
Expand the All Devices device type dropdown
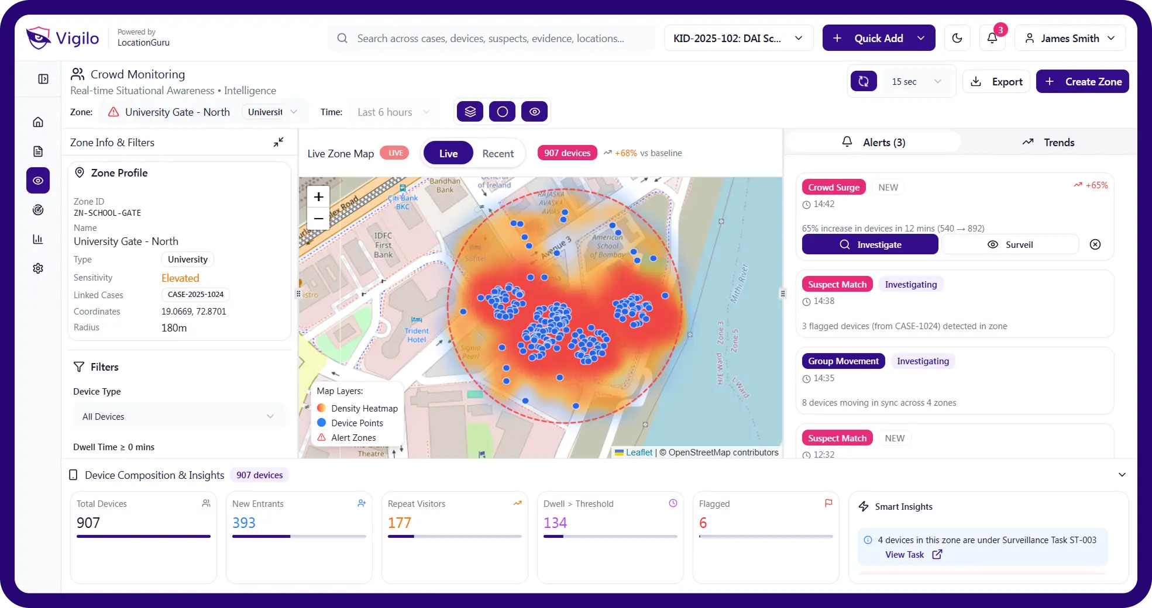point(178,416)
